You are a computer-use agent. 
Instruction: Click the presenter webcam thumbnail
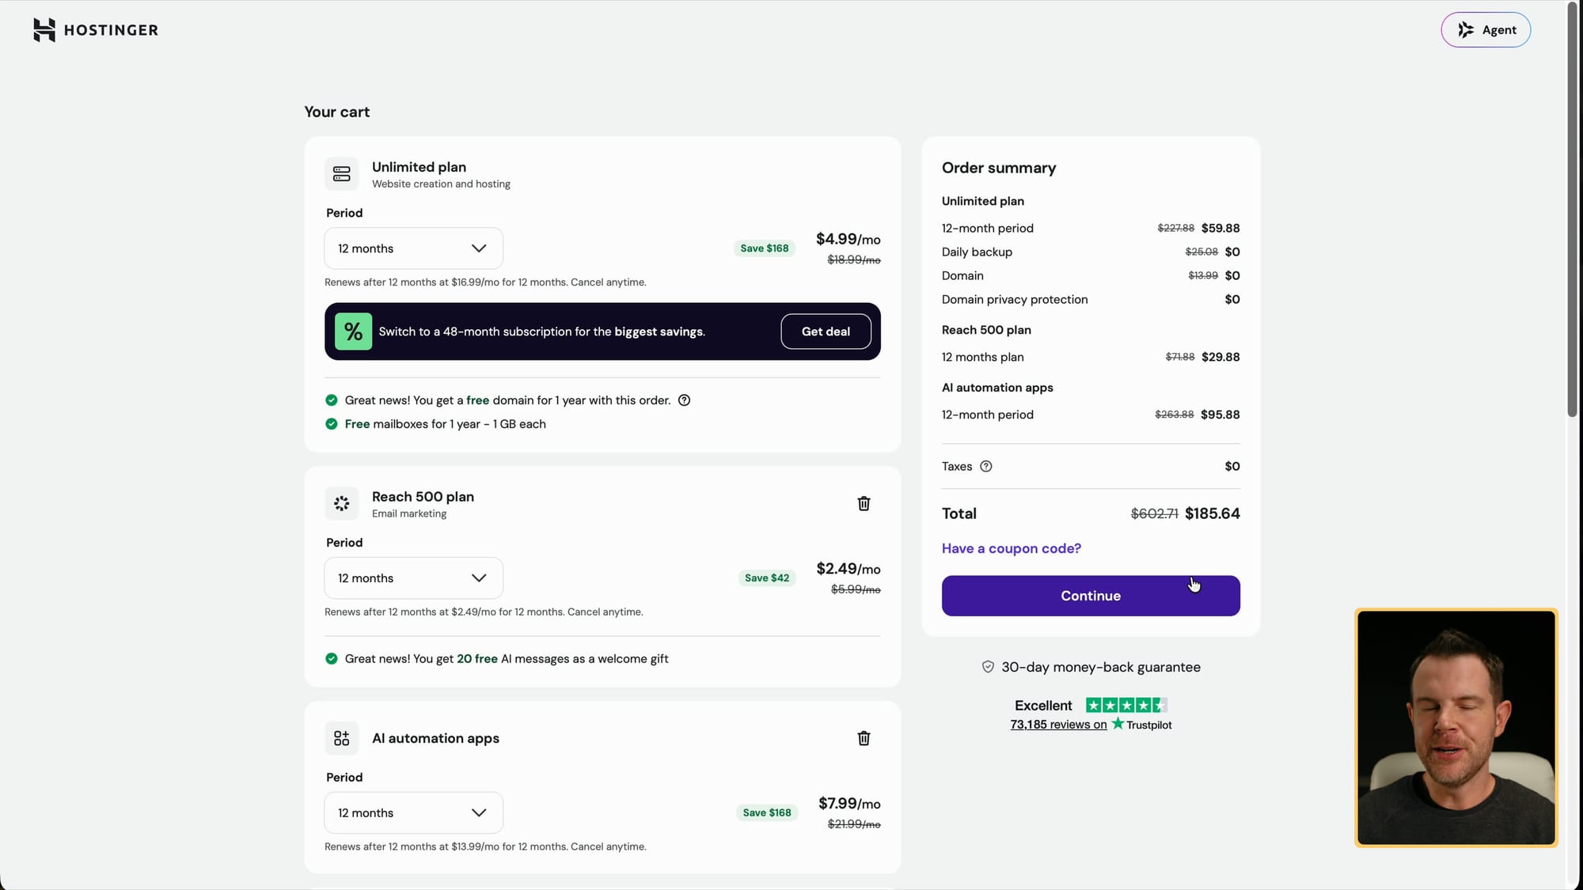coord(1456,728)
